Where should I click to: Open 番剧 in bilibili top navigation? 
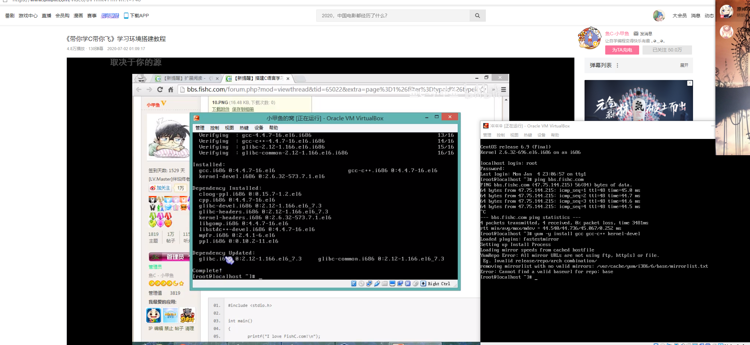[10, 16]
